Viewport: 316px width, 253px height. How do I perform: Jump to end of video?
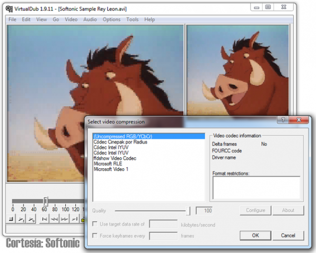[x=75, y=218]
